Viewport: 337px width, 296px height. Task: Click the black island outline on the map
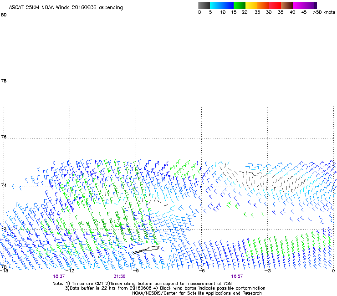(x=146, y=250)
